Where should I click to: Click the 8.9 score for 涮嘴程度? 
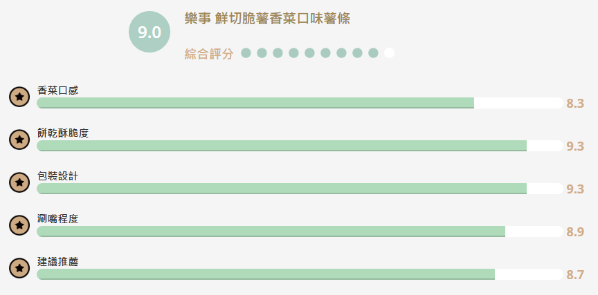[x=575, y=232]
